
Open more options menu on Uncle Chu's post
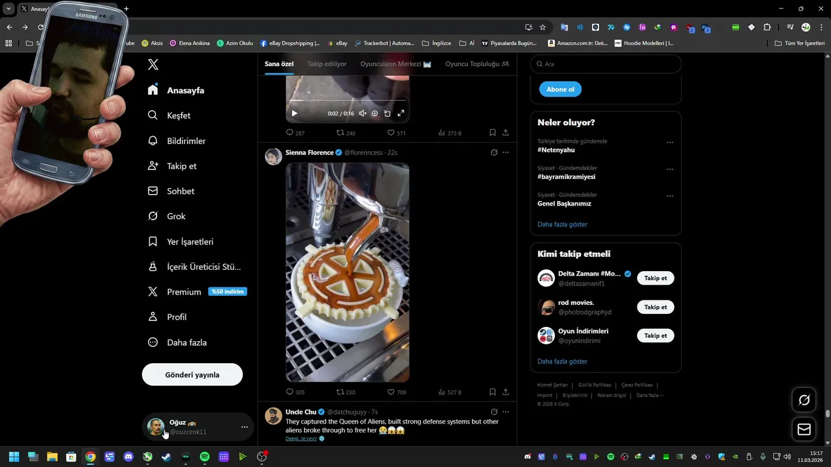(x=506, y=412)
